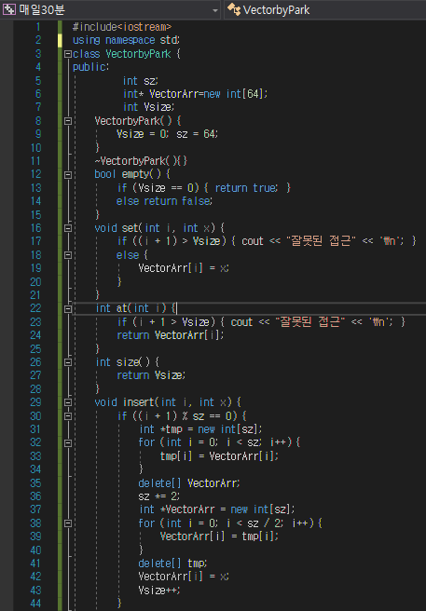Screen dimensions: 426x611
Task: Click 'int sz;' declaration on line 5
Action: click(141, 81)
